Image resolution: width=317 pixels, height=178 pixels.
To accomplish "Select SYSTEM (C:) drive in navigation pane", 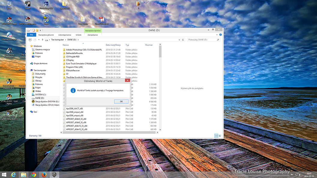I will click(39, 94).
